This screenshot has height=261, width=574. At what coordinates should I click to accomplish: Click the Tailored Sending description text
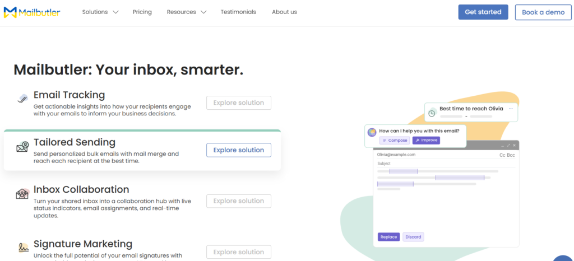pyautogui.click(x=106, y=157)
